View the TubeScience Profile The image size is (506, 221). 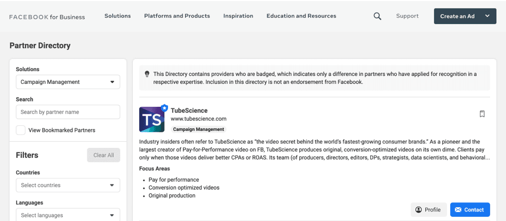click(x=428, y=210)
